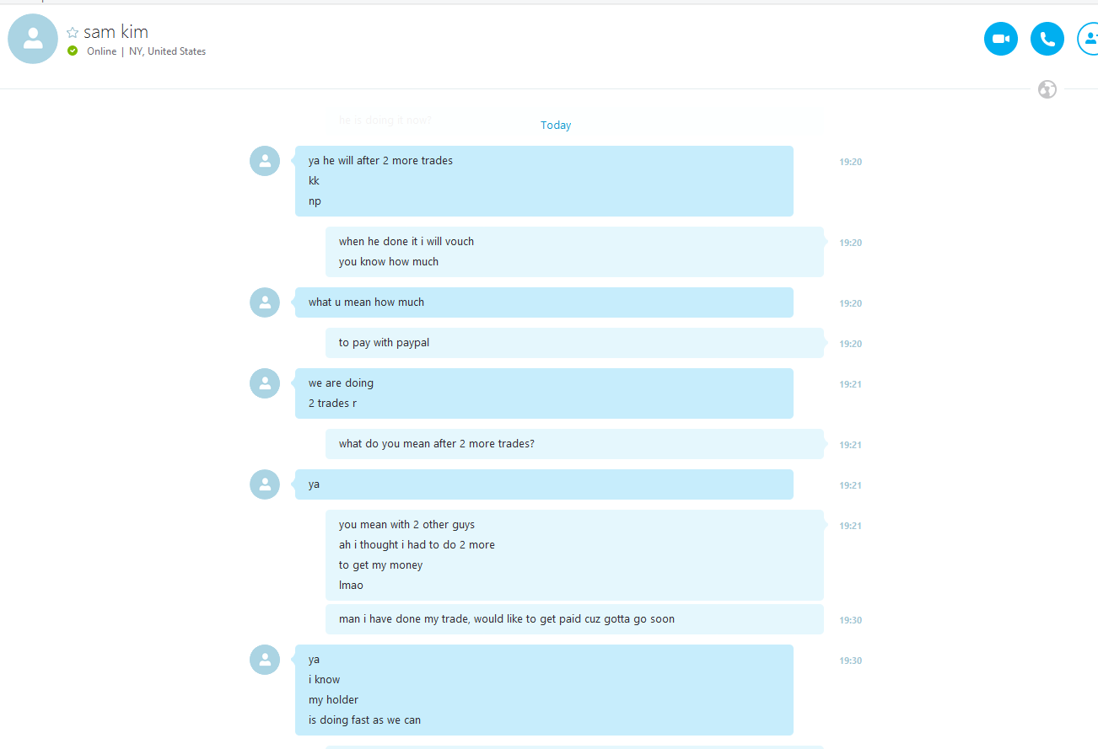The height and width of the screenshot is (749, 1098).
Task: Select the "to pay with paypal" message bubble
Action: pos(574,343)
